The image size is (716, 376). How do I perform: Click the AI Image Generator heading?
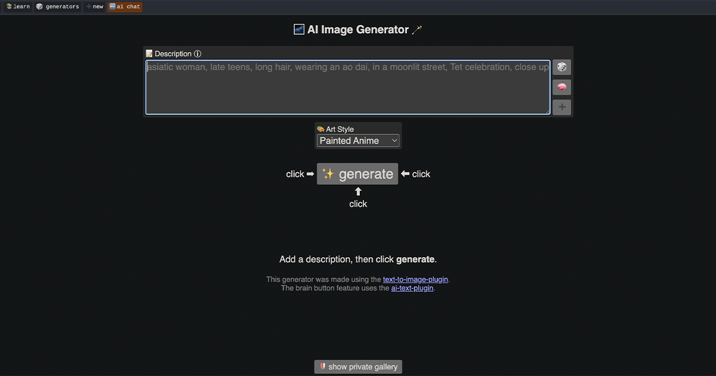tap(357, 30)
